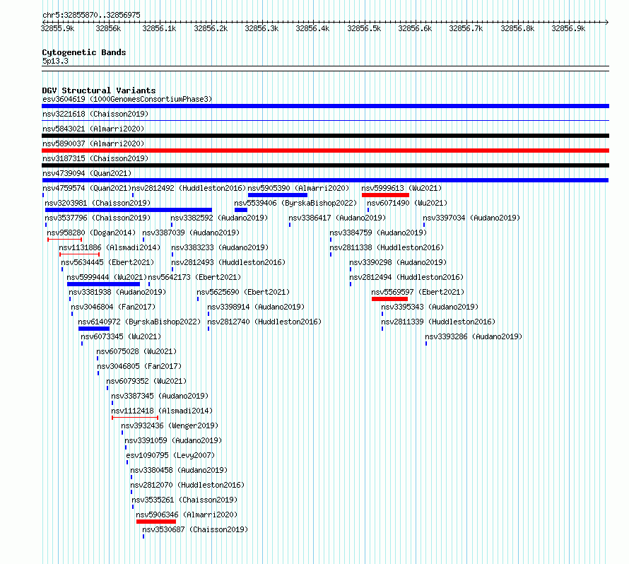Click the 5p13.3 cytogenetic band label
This screenshot has width=629, height=564.
[55, 61]
